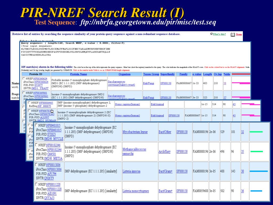The width and height of the screenshot is (273, 205).
Task: Open Bact/Other taxon group link
Action: coord(165,132)
